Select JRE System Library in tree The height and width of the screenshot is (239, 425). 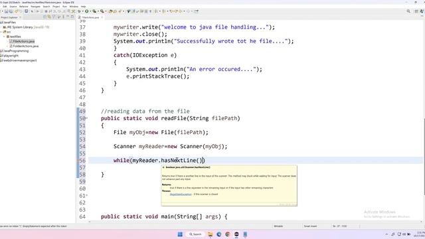[x=26, y=27]
